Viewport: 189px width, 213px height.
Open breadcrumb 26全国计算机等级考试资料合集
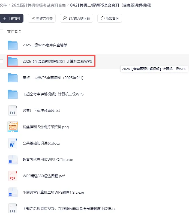tap(38, 5)
